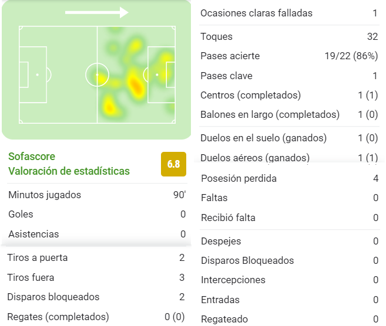Screen dimensions: 386x326
Task: Click the hottest red zone on the heatmap
Action: 136,86
